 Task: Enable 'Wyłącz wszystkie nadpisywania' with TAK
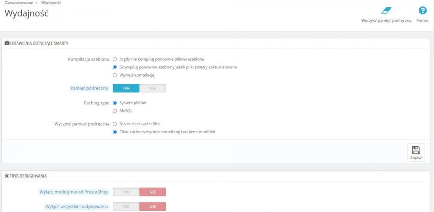click(126, 207)
